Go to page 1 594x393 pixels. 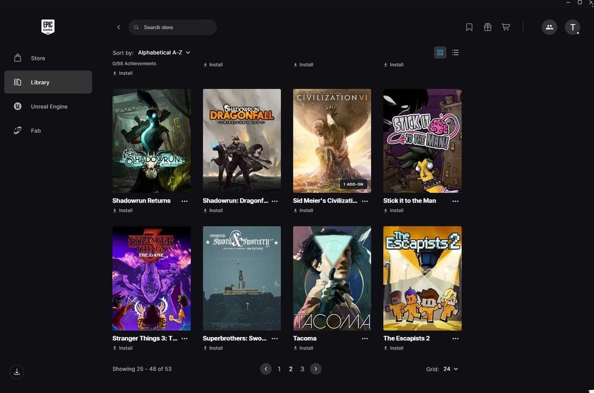[279, 369]
